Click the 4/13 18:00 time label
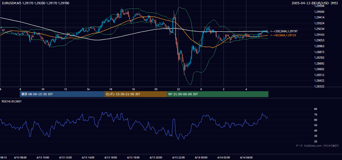Viewport: 342px width, 160px height. click(x=133, y=158)
